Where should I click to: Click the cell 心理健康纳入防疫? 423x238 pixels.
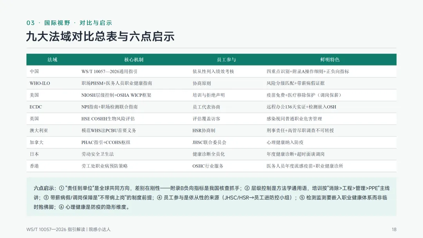285,142
